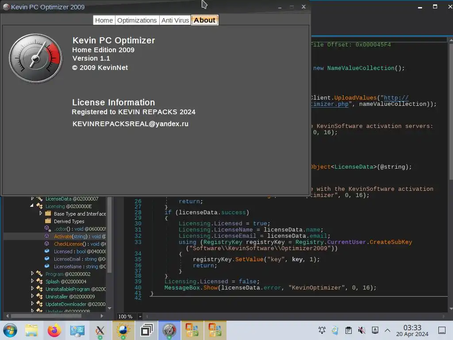Collapse the Licensing @0200000E node
The width and height of the screenshot is (453, 340).
pos(32,205)
